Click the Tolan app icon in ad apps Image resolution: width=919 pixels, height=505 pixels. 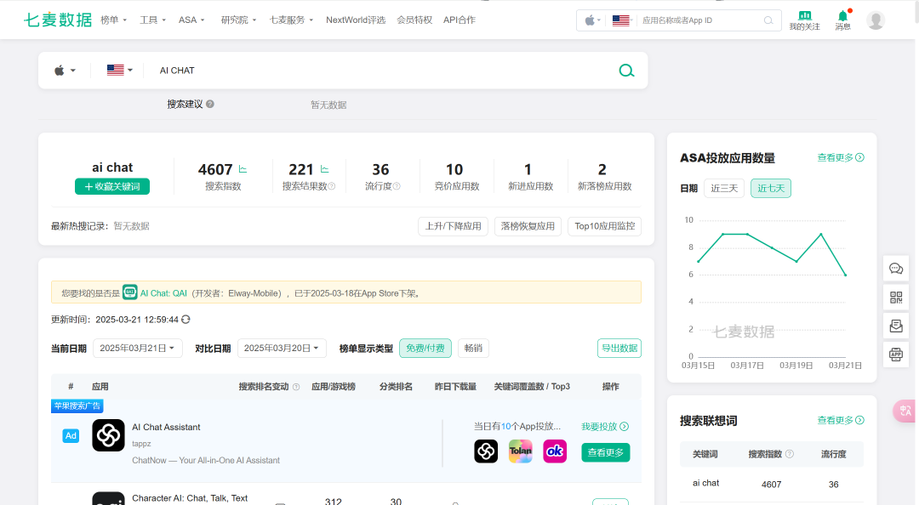pyautogui.click(x=521, y=451)
